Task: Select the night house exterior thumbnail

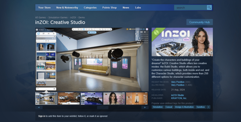Action: (x=92, y=99)
